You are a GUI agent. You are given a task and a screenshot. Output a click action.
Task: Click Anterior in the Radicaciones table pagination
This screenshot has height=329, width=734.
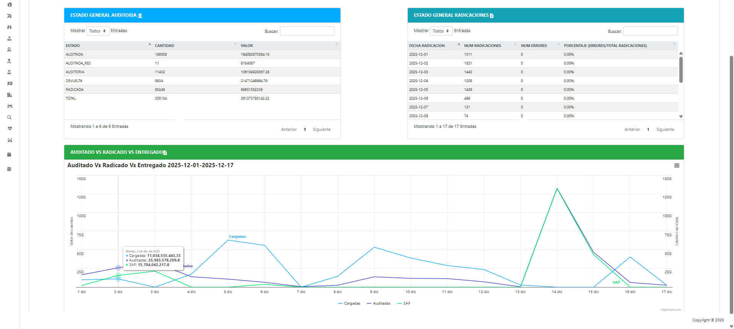[x=632, y=130]
